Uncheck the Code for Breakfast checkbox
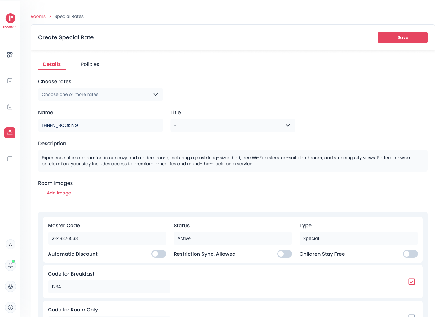 (x=412, y=282)
